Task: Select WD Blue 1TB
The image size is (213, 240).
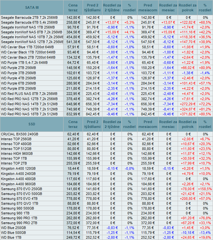Action: pos(11,238)
